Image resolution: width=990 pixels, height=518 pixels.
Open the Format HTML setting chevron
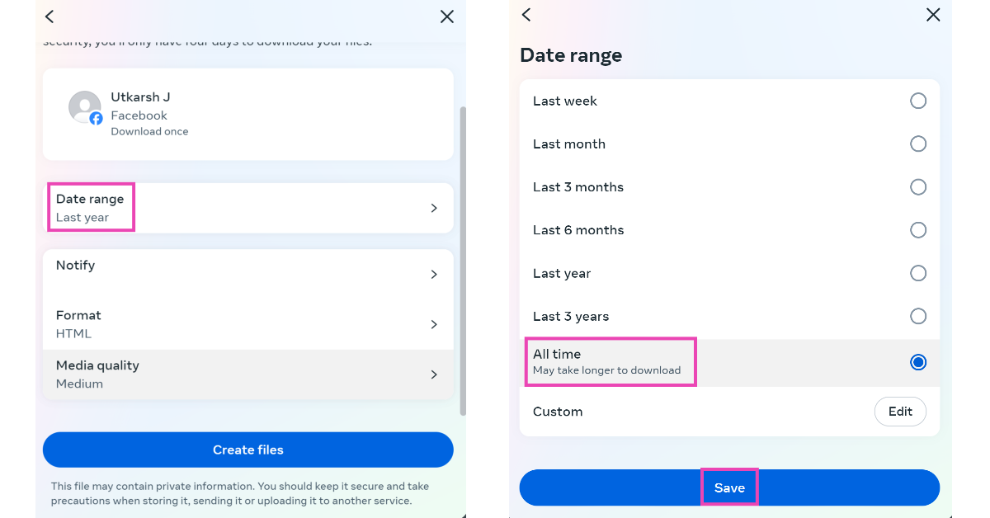tap(434, 324)
